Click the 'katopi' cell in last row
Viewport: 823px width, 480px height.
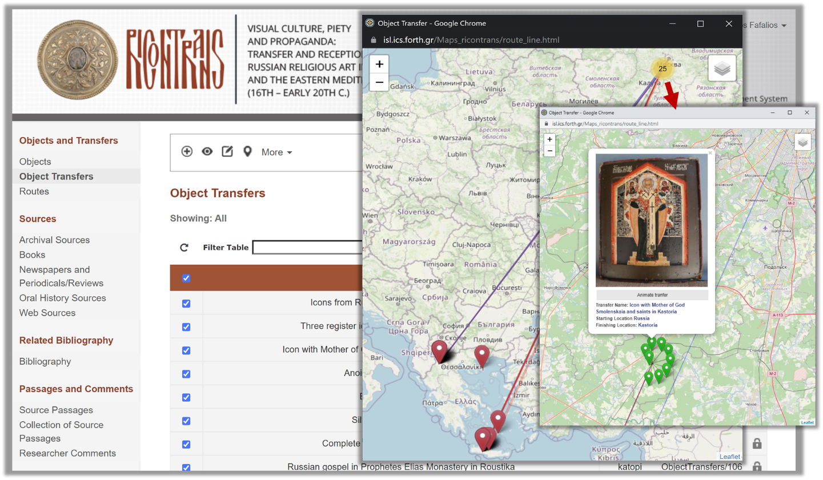coord(629,466)
